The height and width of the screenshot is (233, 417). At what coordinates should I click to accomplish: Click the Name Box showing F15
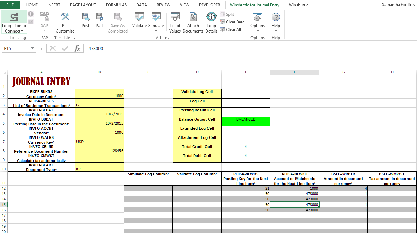pyautogui.click(x=16, y=48)
